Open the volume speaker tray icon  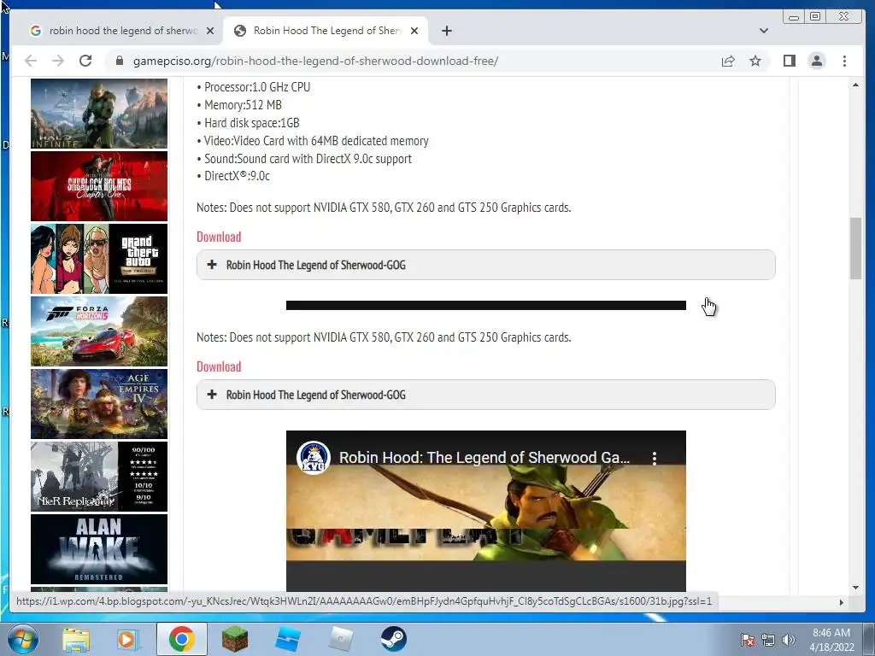788,640
